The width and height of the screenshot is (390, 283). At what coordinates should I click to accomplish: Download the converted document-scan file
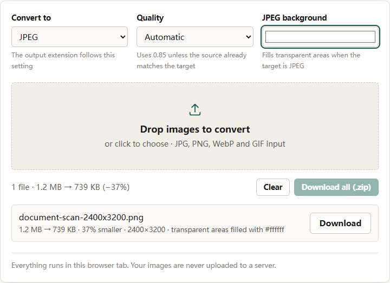point(340,223)
